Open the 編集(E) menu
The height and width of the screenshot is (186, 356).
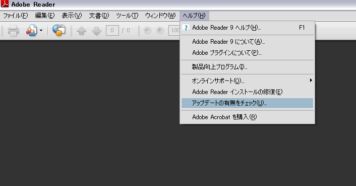tap(45, 16)
